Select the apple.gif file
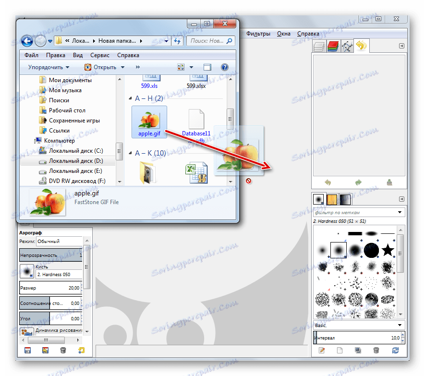Image resolution: width=425 pixels, height=376 pixels. click(149, 122)
